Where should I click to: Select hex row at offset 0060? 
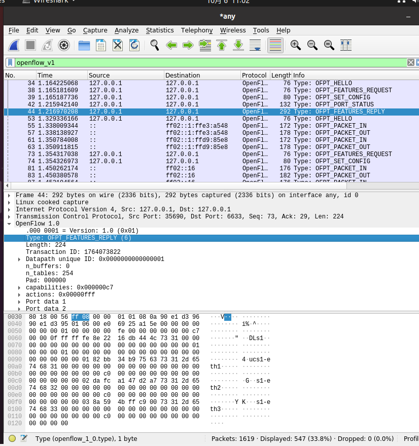[x=139, y=338]
